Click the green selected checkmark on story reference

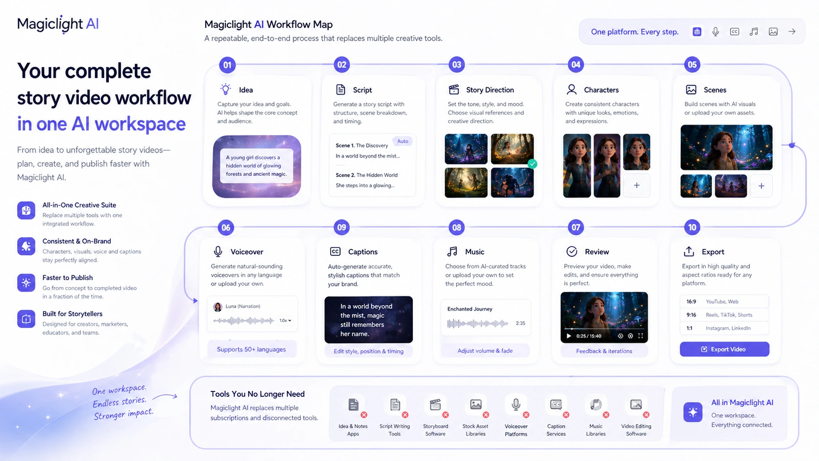coord(532,164)
